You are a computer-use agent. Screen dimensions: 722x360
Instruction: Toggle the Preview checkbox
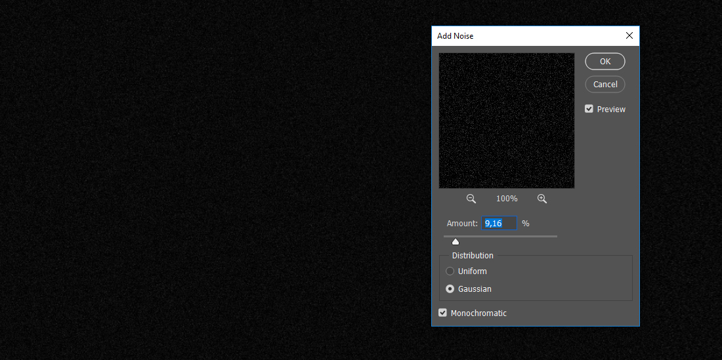coord(589,109)
